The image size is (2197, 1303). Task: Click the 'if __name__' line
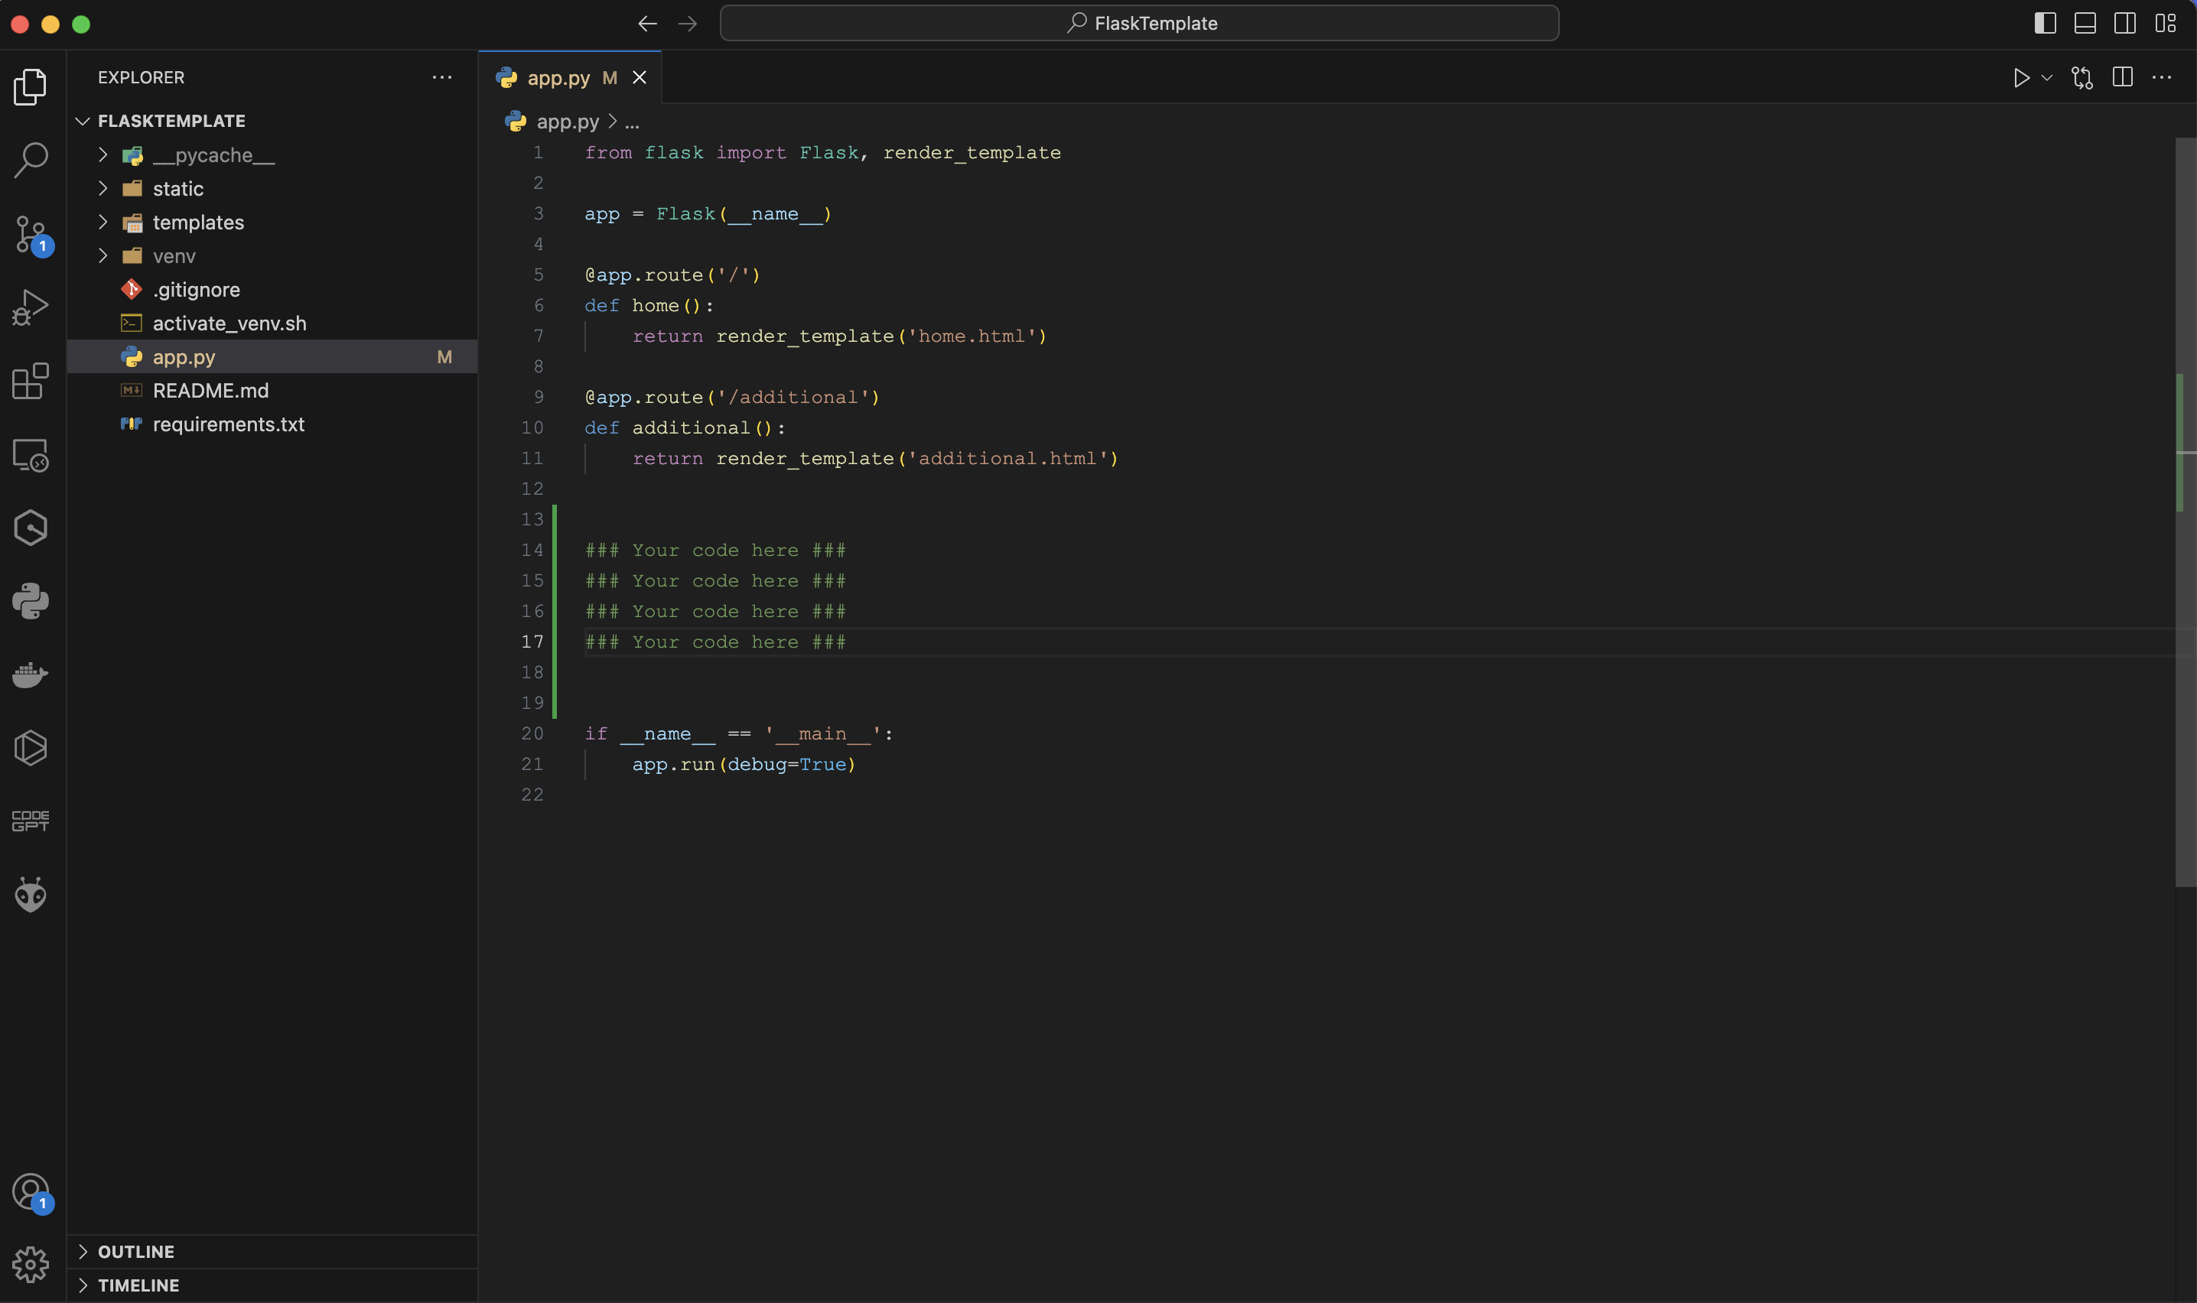[738, 734]
